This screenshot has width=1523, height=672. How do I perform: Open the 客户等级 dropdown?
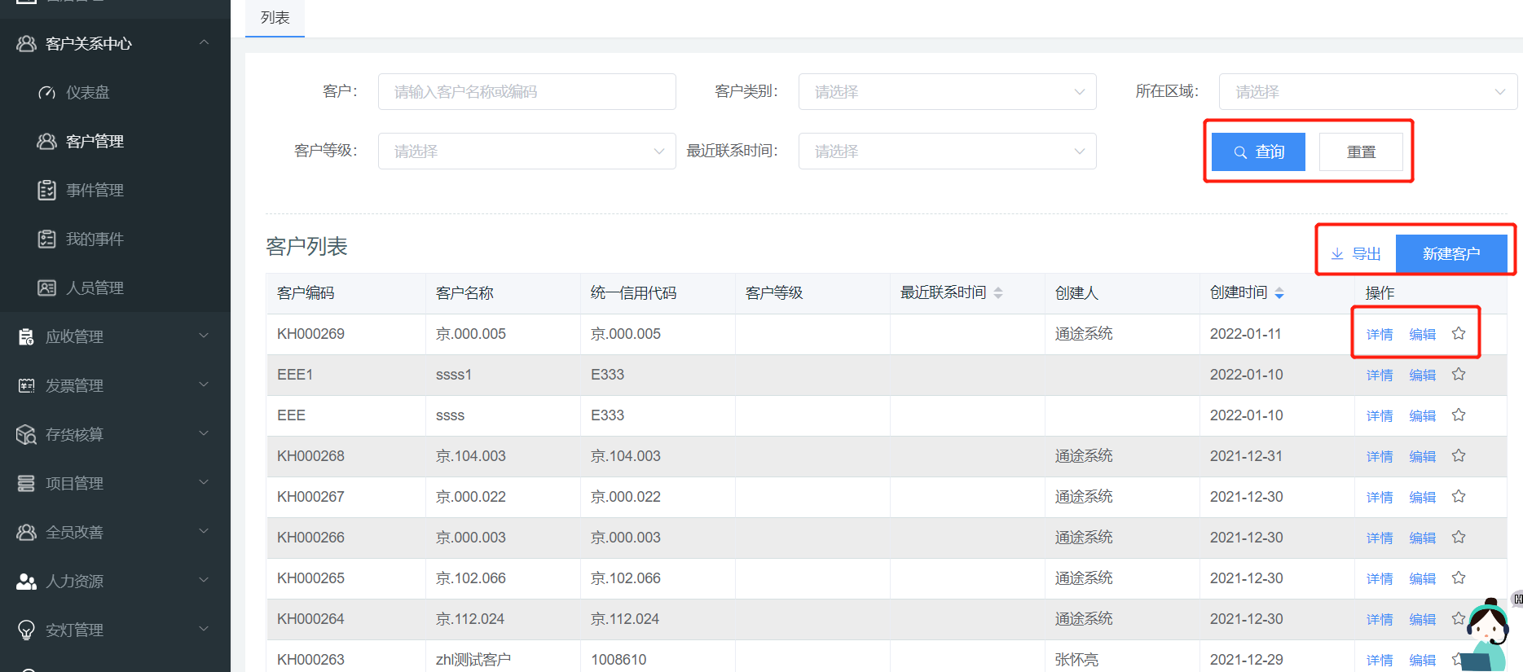pyautogui.click(x=526, y=152)
